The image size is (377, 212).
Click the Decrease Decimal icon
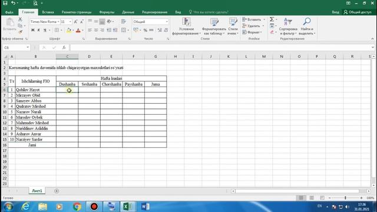click(x=166, y=30)
